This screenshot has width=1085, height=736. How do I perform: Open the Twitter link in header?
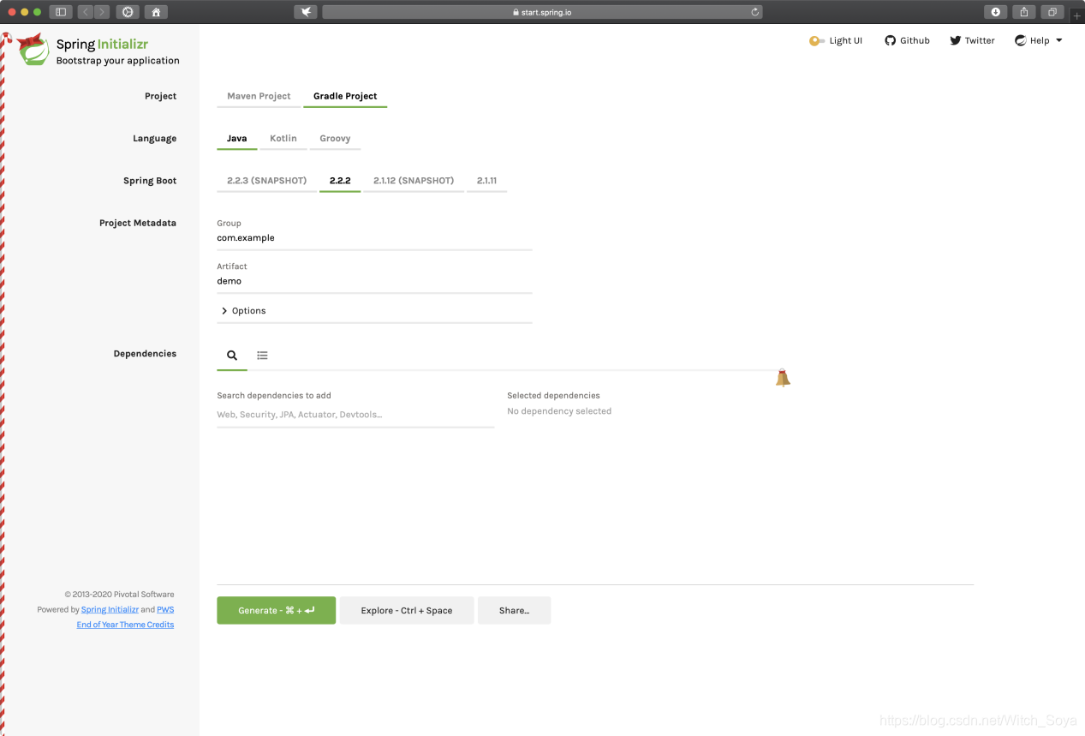point(972,40)
